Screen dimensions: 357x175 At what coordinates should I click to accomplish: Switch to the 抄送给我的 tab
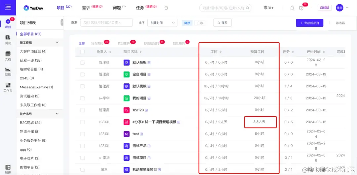[151, 44]
